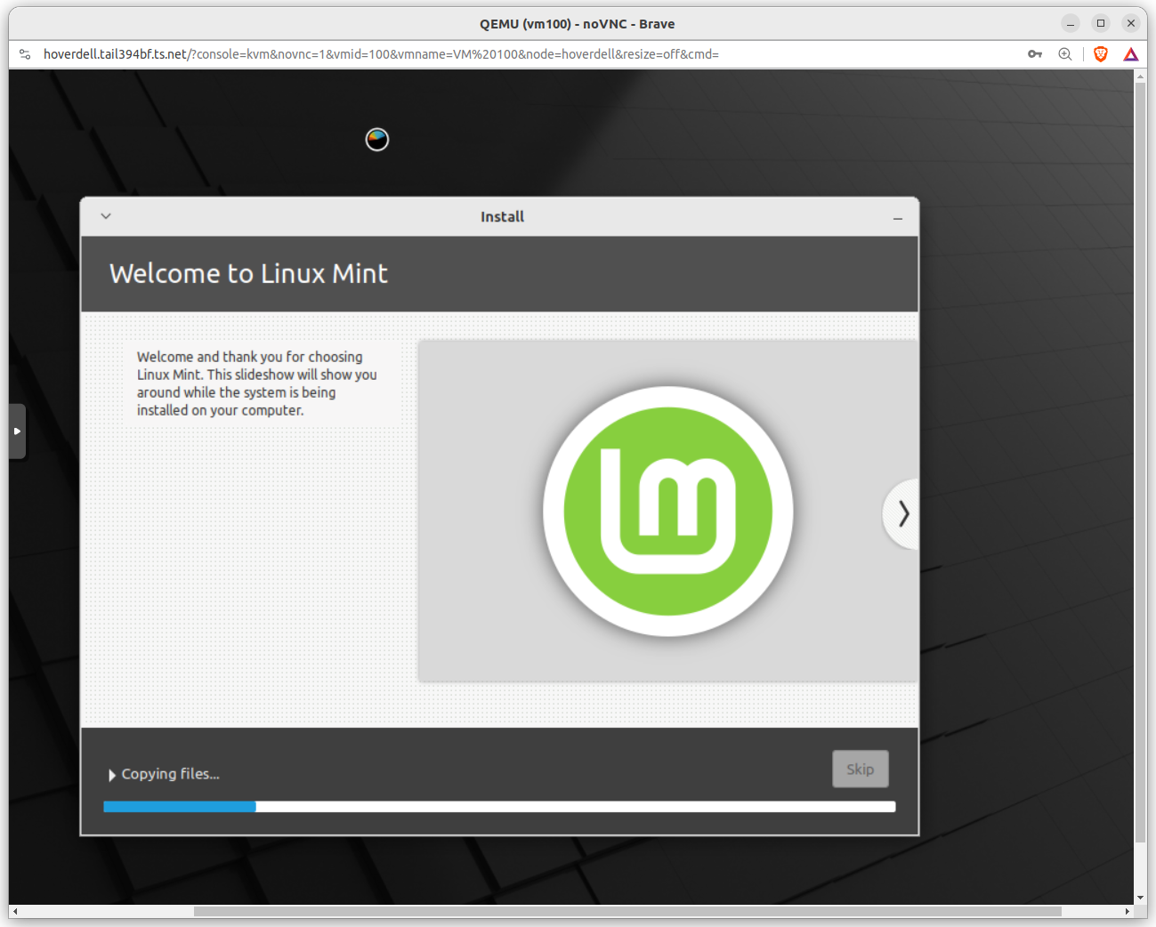Open the saved passwords key icon

[1034, 54]
